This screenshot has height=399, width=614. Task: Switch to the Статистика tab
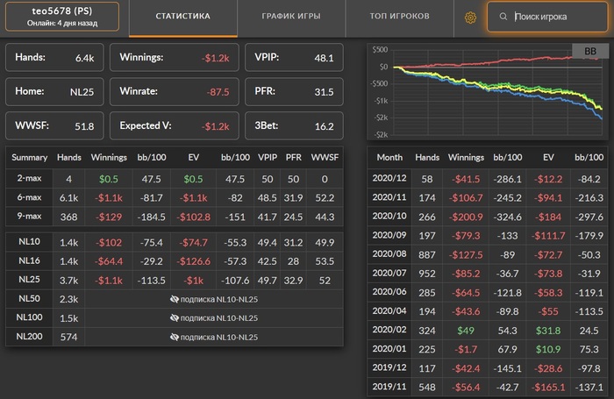[182, 18]
